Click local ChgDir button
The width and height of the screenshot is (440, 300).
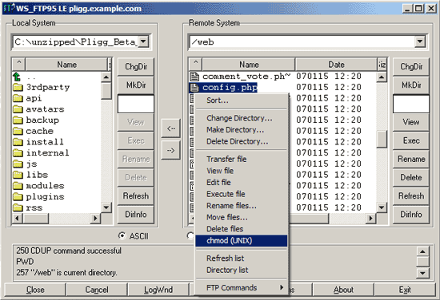tap(136, 66)
